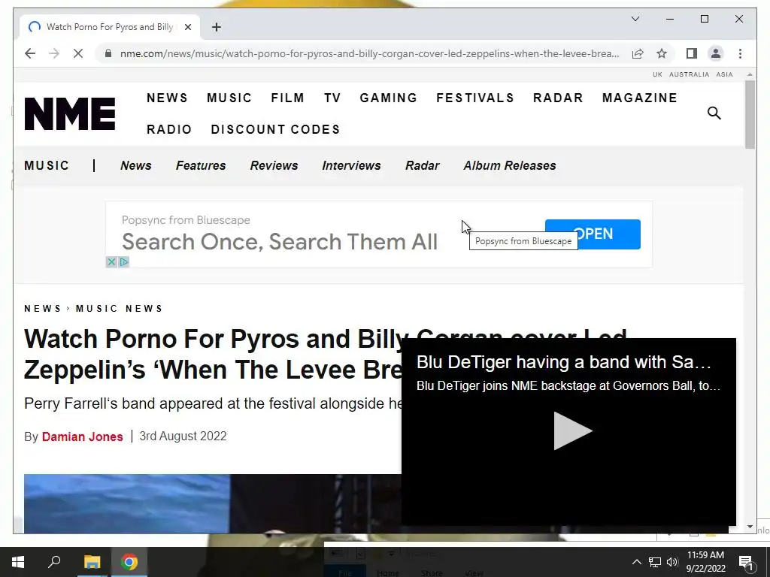Screen dimensions: 770x577
Task: Click the OPEN button on the ad
Action: (x=593, y=234)
